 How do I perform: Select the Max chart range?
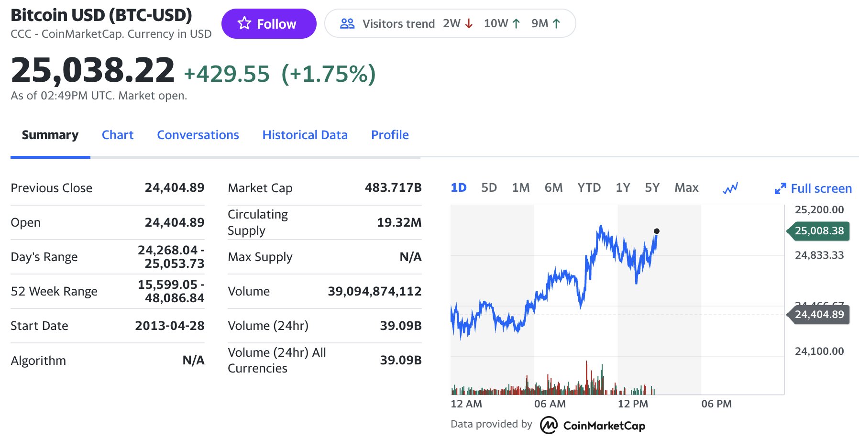coord(686,187)
